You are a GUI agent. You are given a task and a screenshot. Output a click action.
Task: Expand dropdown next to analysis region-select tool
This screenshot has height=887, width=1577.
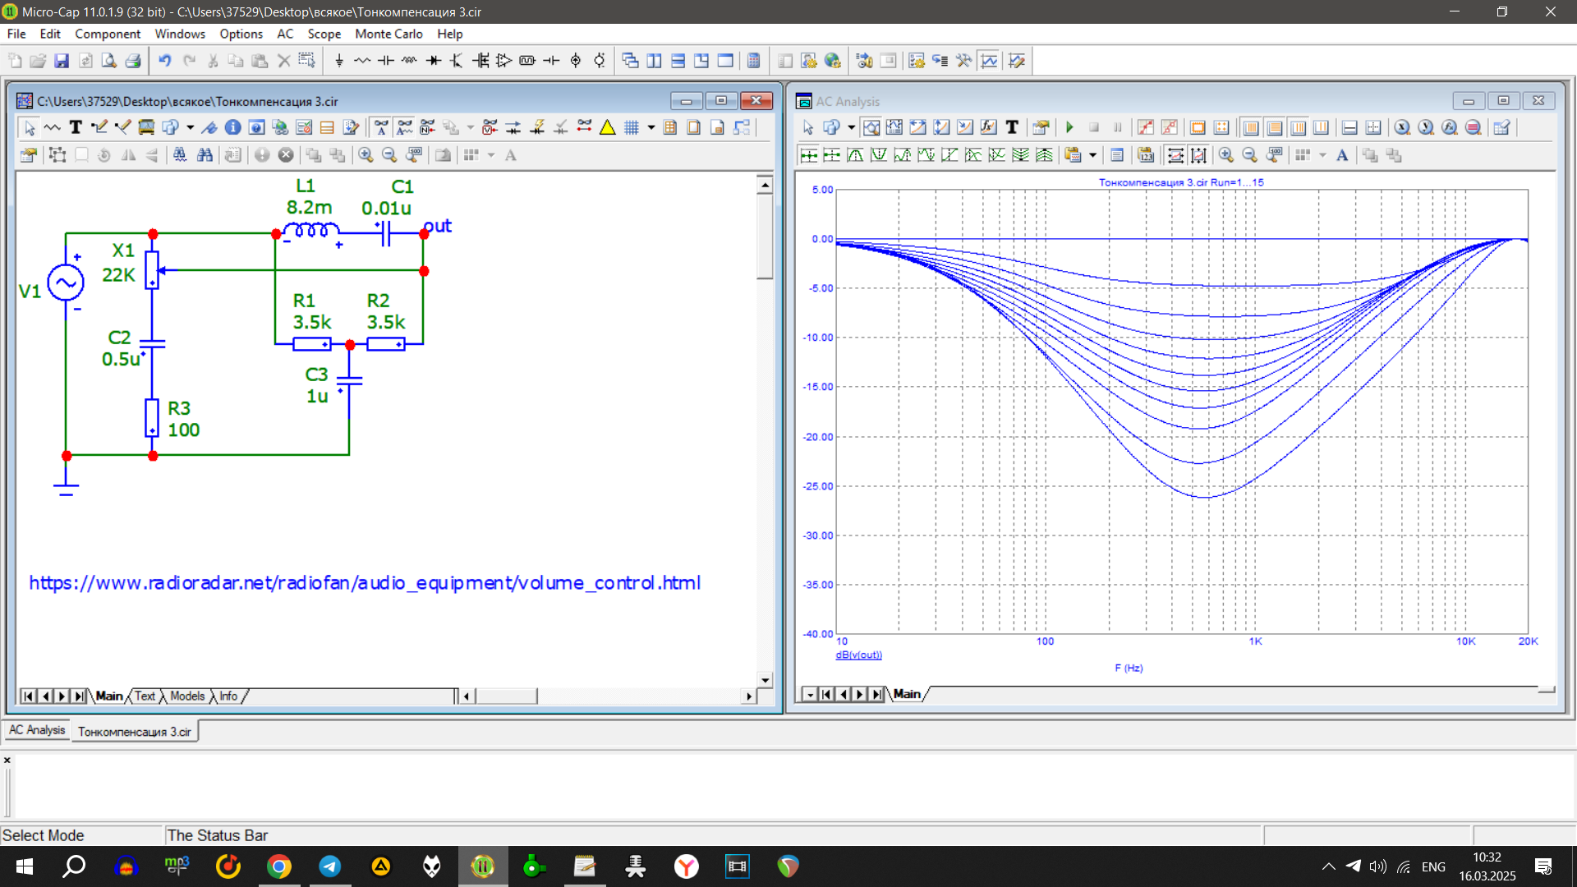(x=851, y=127)
